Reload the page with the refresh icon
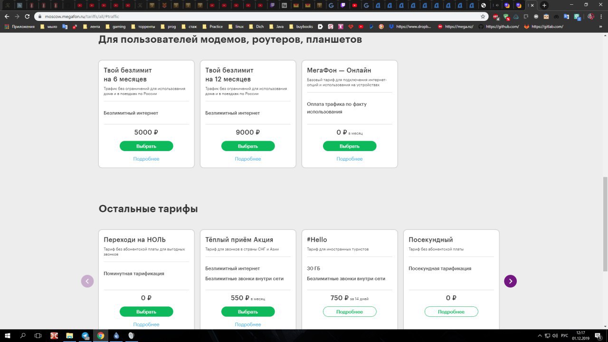This screenshot has width=608, height=342. tap(28, 16)
